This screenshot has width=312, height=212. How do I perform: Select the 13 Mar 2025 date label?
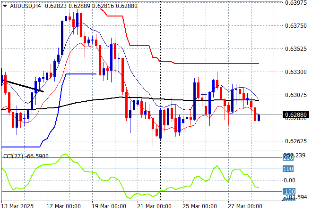pos(18,206)
